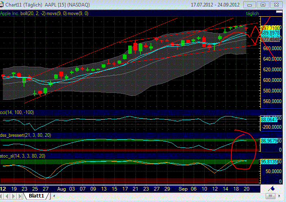Click the 600,0000 price axis label
This screenshot has height=202, width=286.
click(272, 80)
